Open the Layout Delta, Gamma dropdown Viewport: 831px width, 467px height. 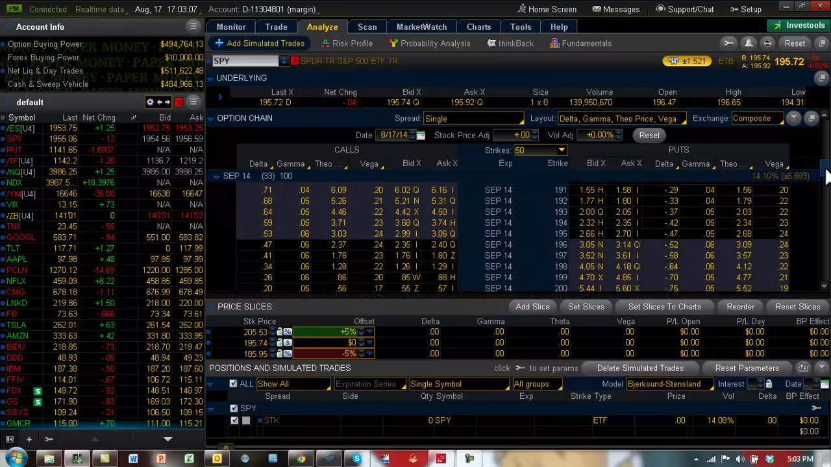click(621, 119)
